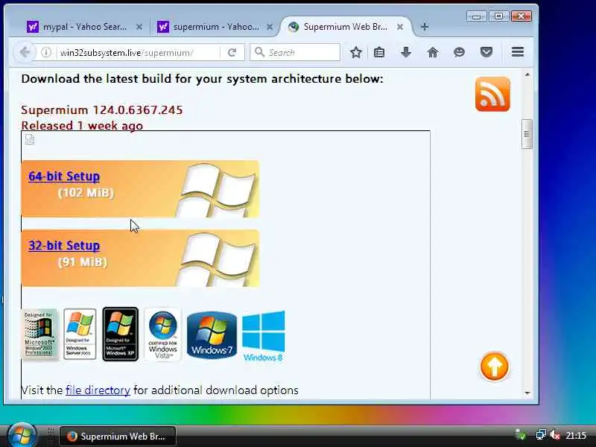Minimize the browser window
Image resolution: width=596 pixels, height=447 pixels.
click(x=476, y=16)
